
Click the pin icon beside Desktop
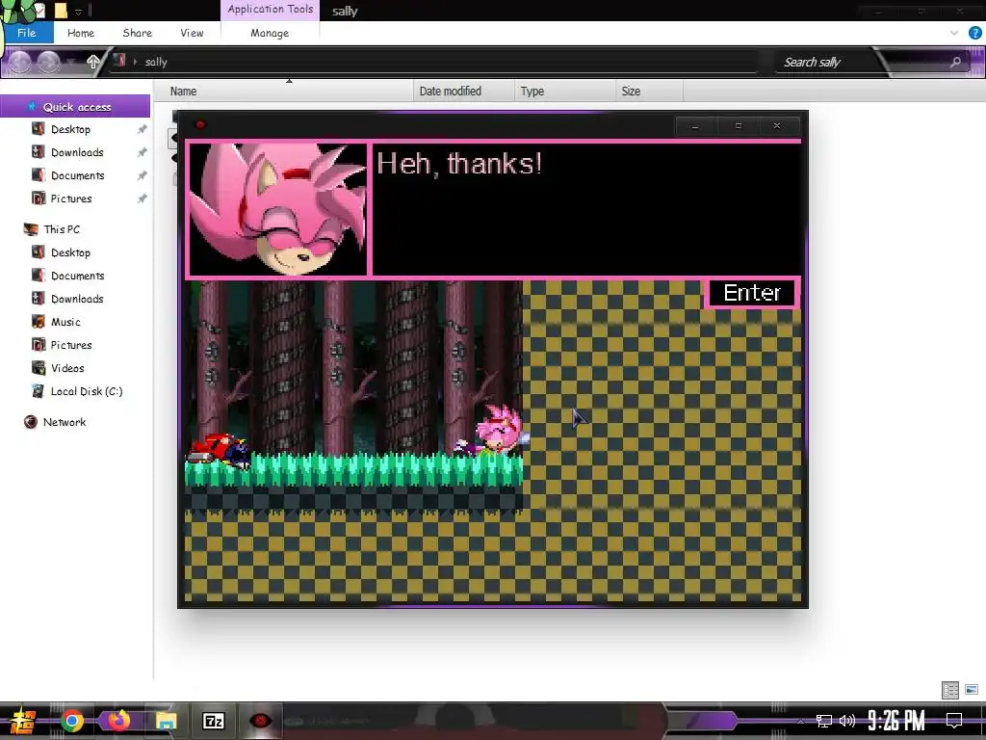(143, 129)
